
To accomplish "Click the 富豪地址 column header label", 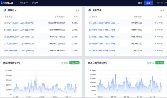I will click(8, 17).
